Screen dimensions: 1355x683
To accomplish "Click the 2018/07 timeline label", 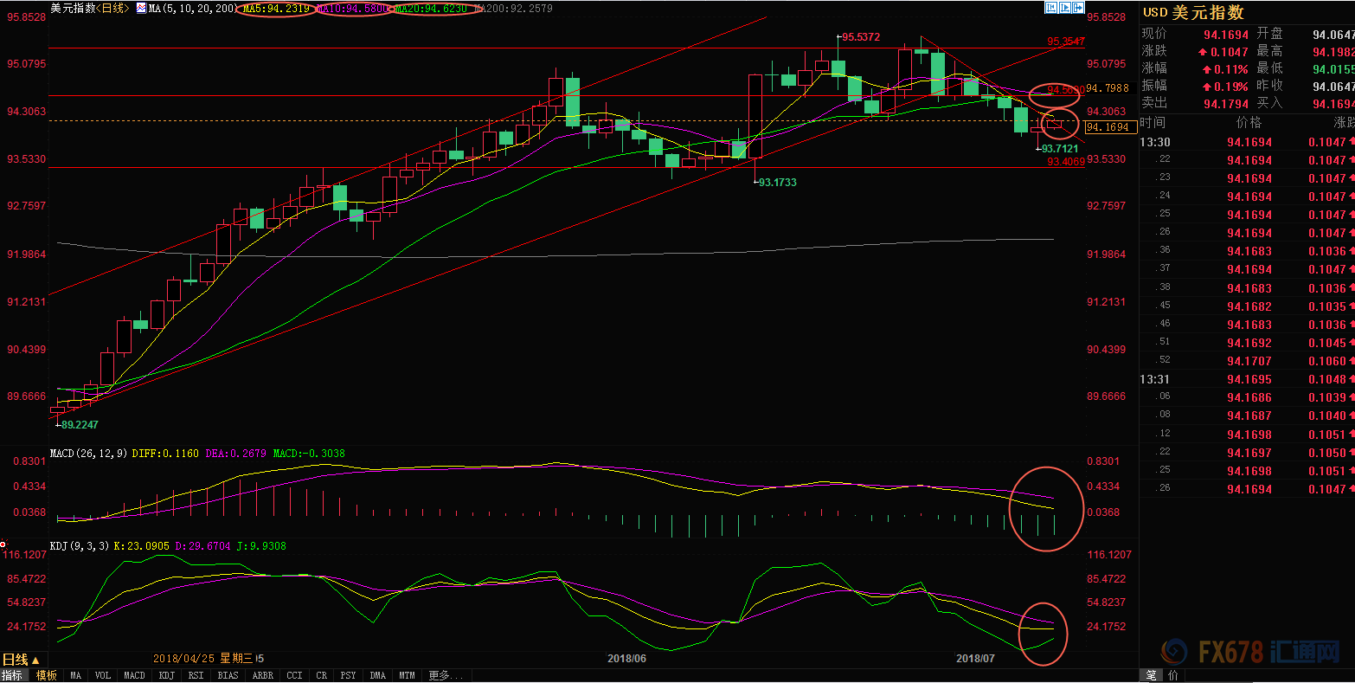I will pos(975,659).
